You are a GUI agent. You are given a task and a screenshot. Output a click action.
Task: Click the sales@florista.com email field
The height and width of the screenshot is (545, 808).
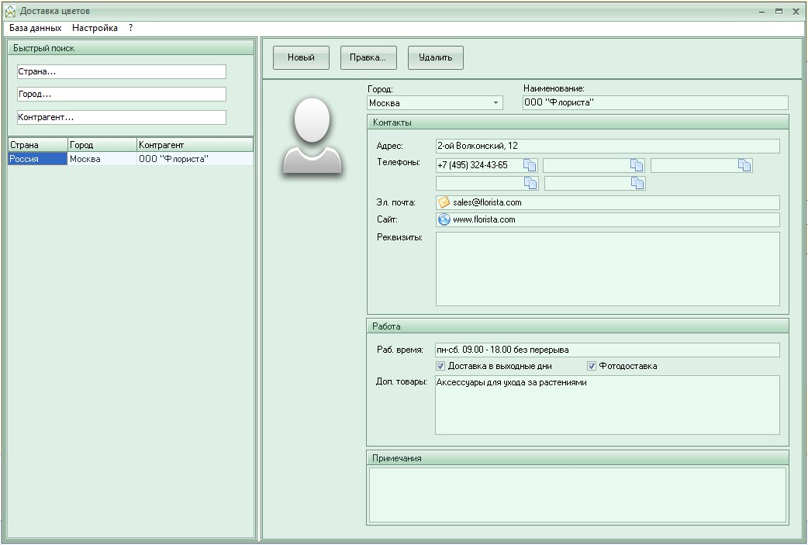(x=607, y=202)
